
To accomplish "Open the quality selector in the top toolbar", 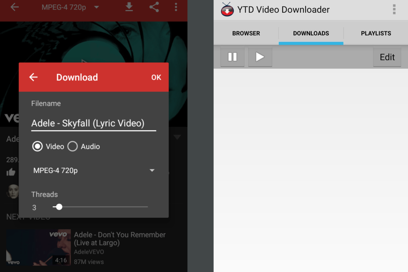I will click(97, 7).
